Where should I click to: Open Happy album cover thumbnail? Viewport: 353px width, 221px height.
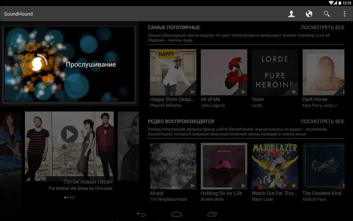173,72
